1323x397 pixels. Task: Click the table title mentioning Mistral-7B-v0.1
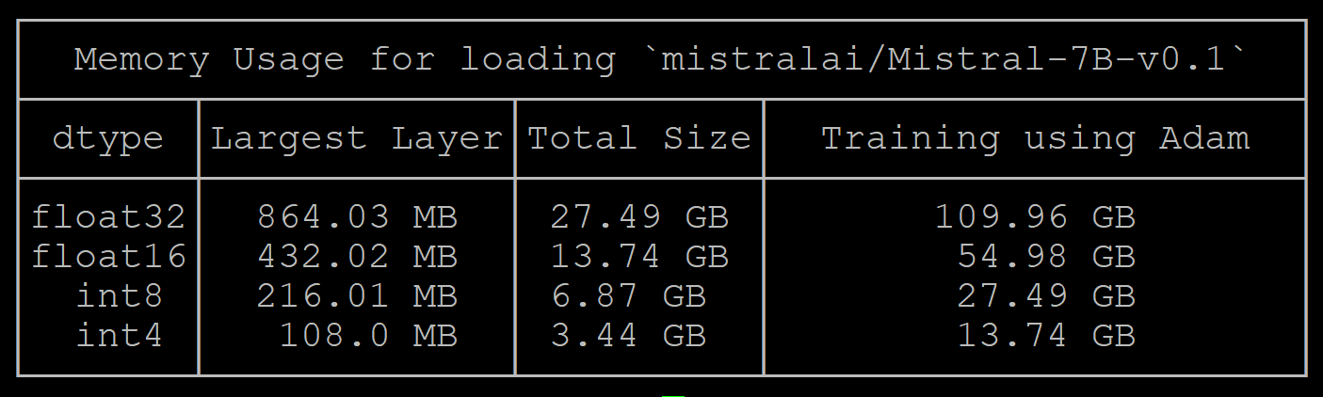pyautogui.click(x=661, y=59)
